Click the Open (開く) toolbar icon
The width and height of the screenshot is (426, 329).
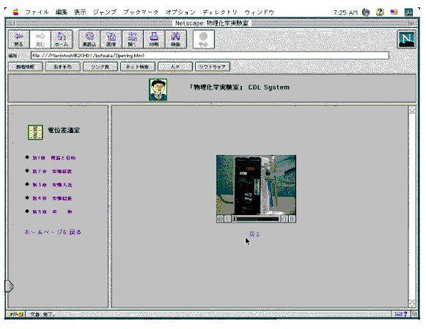133,40
